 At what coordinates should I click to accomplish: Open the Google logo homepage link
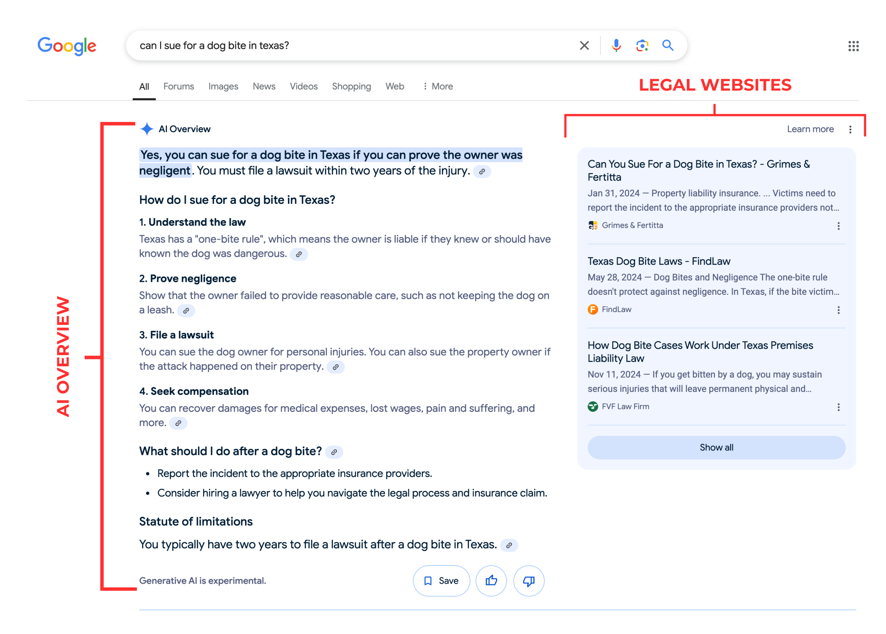(67, 46)
